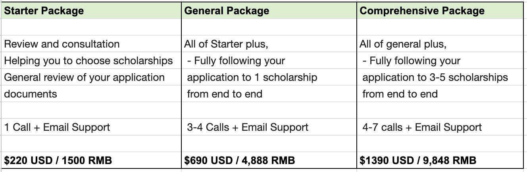This screenshot has width=527, height=172.
Task: Select 'application to 3-5 scholarships' cell
Action: [435, 77]
